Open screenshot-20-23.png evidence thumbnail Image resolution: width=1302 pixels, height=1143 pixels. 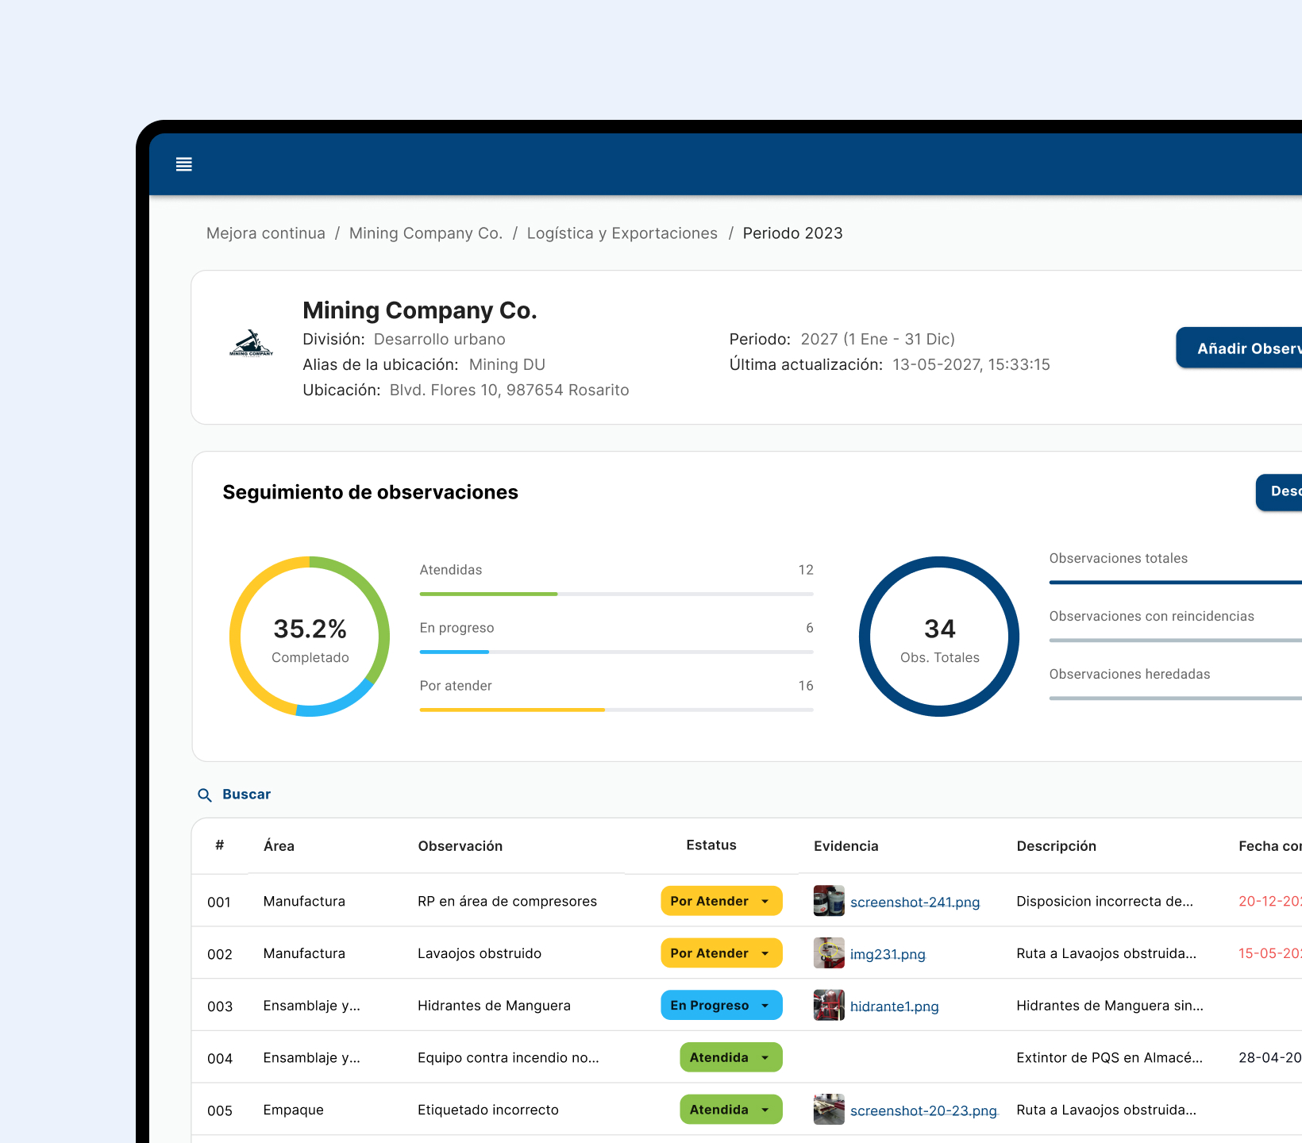(829, 1110)
